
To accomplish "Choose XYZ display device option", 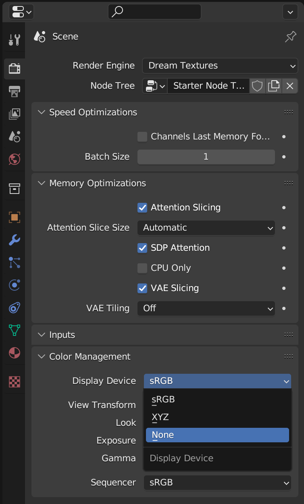I will [x=217, y=417].
